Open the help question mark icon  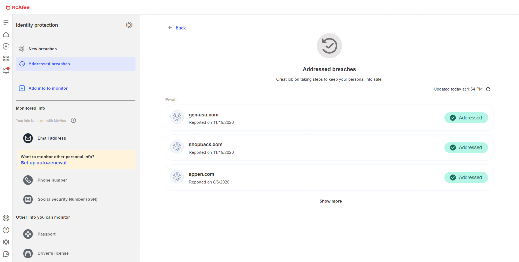tap(6, 230)
